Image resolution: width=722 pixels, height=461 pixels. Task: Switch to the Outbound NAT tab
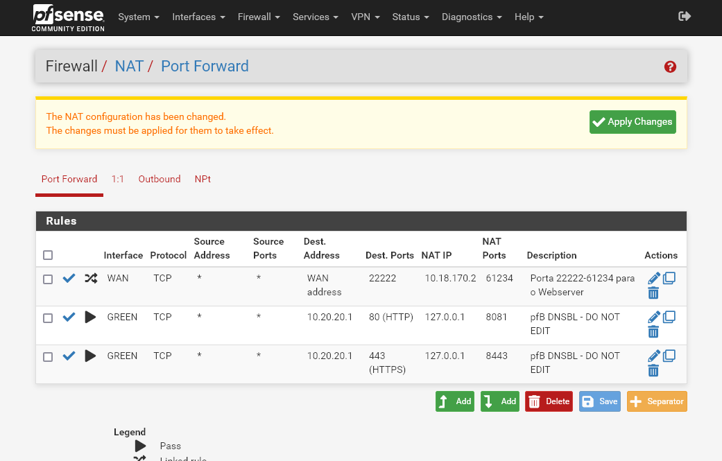pos(159,179)
